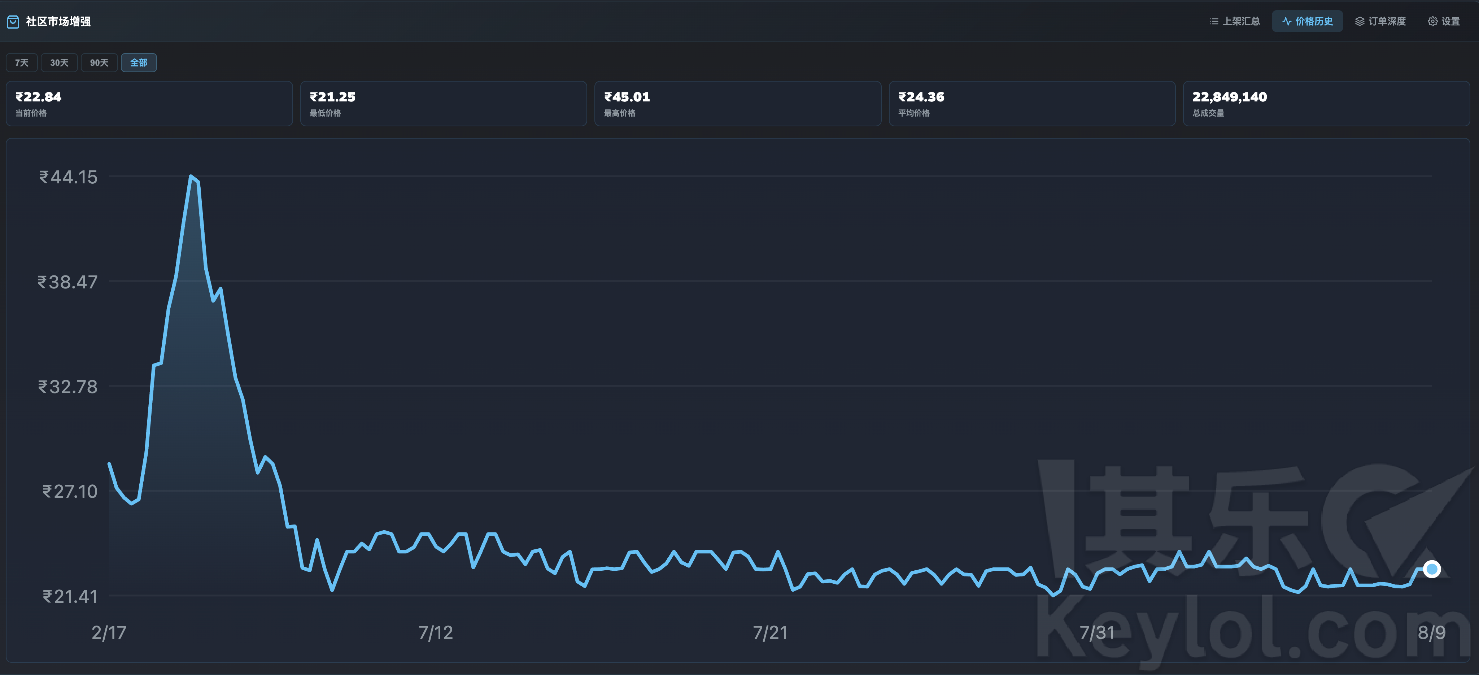
Task: Click the chart's peak price point
Action: click(191, 176)
